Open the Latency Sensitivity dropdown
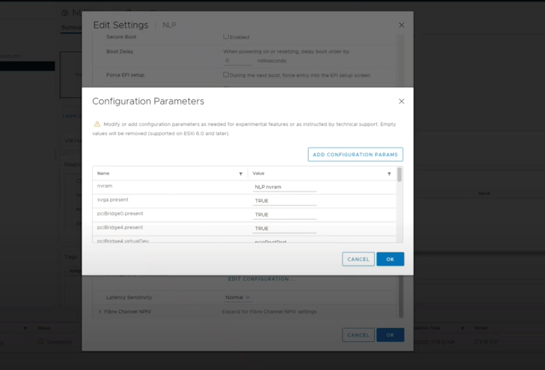The height and width of the screenshot is (370, 545). coord(237,297)
